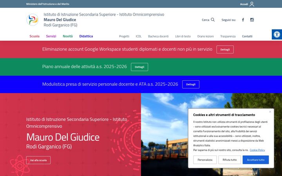Open the Scuola menu
Viewport: 282px width, 176px height.
[34, 36]
